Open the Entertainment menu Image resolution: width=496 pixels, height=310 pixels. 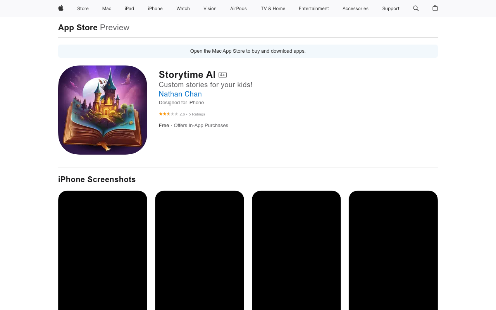coord(314,9)
